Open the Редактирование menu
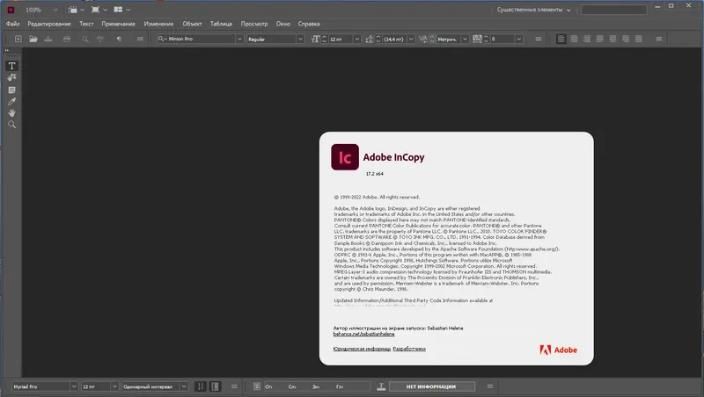 pos(49,24)
